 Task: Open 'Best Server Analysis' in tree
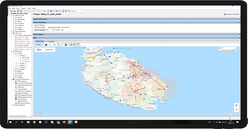pos(24,103)
